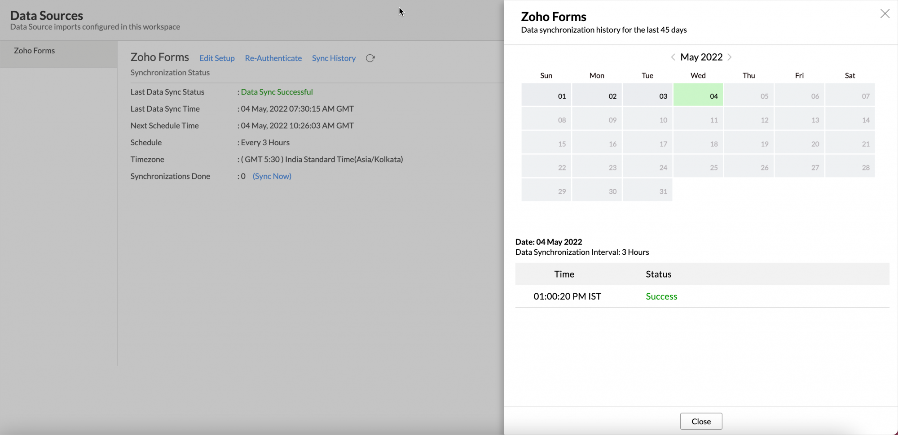Click the Success status in history table
Screen dimensions: 898x435
coord(661,296)
